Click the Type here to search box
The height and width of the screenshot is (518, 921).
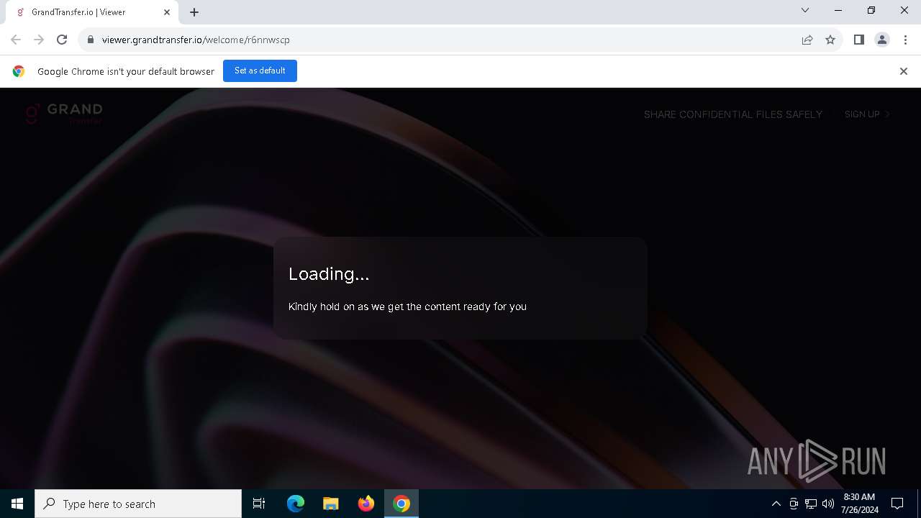[138, 504]
